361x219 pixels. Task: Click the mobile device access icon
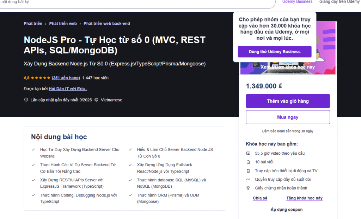pos(248,171)
